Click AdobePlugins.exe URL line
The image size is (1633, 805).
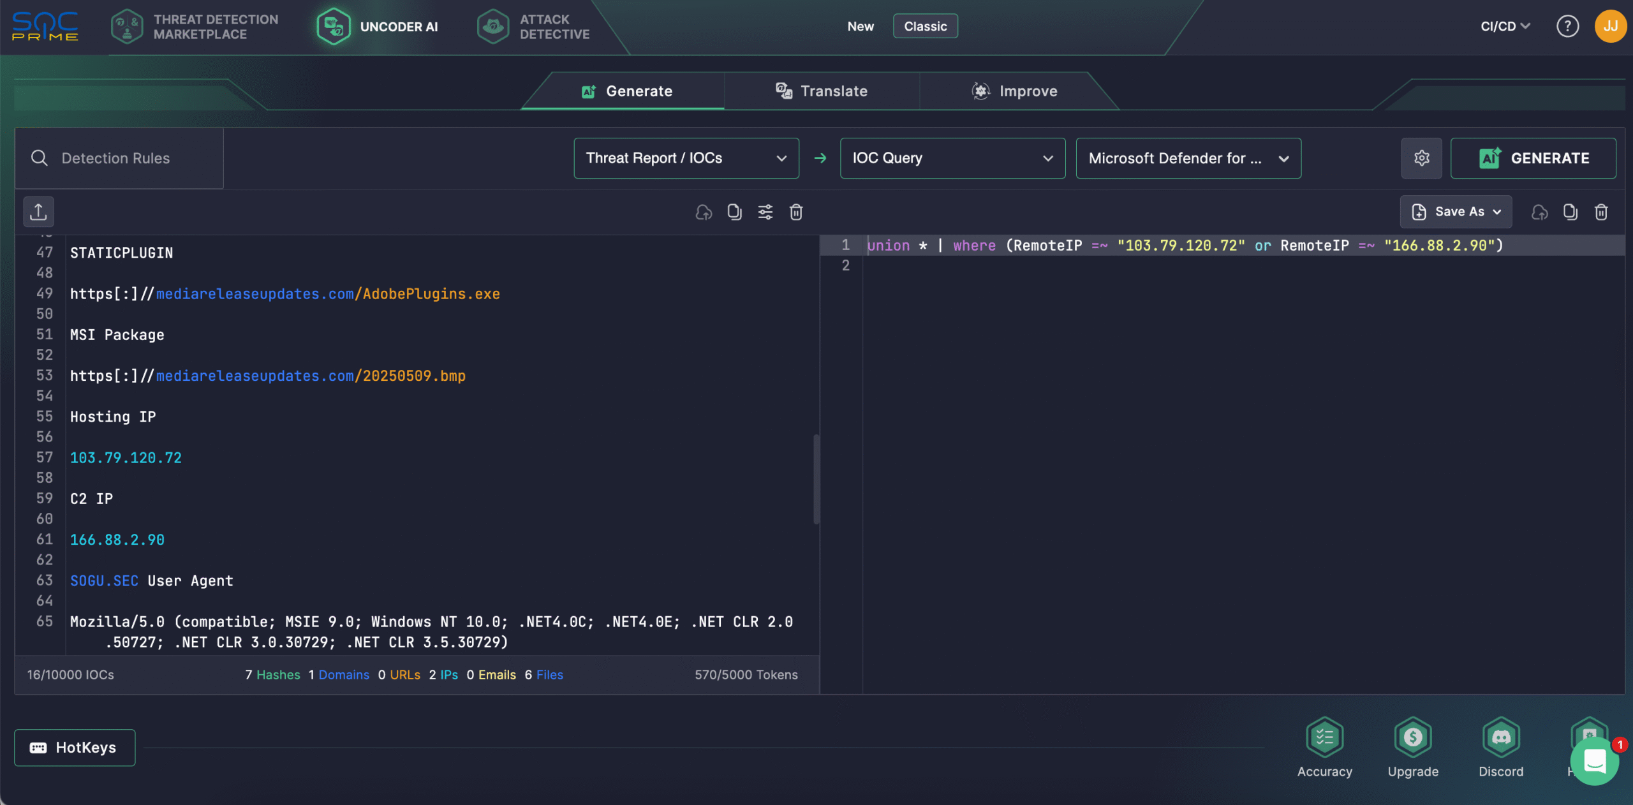tap(285, 294)
